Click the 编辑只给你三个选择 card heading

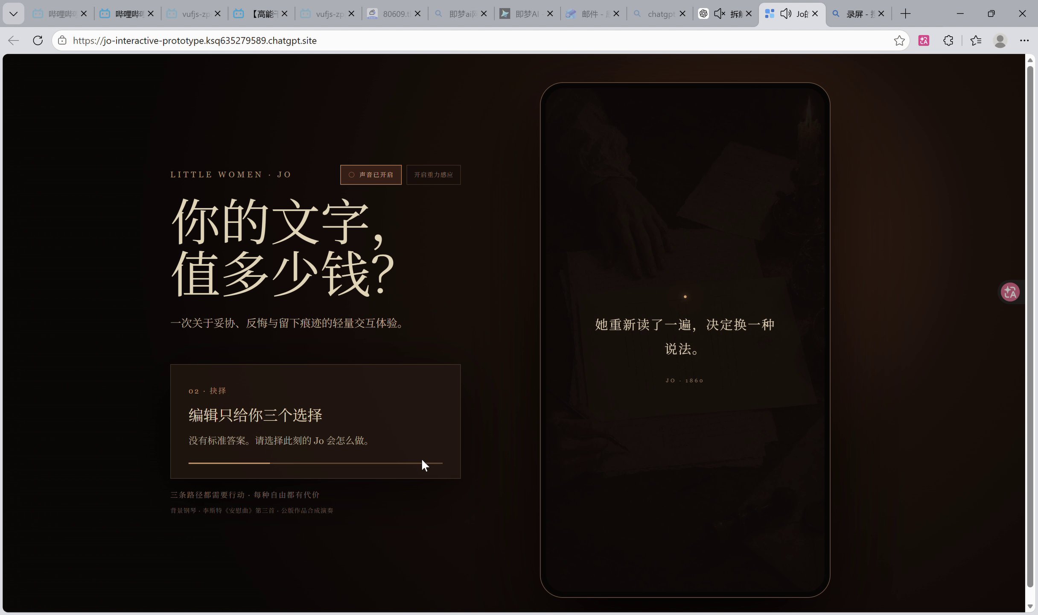click(x=255, y=415)
